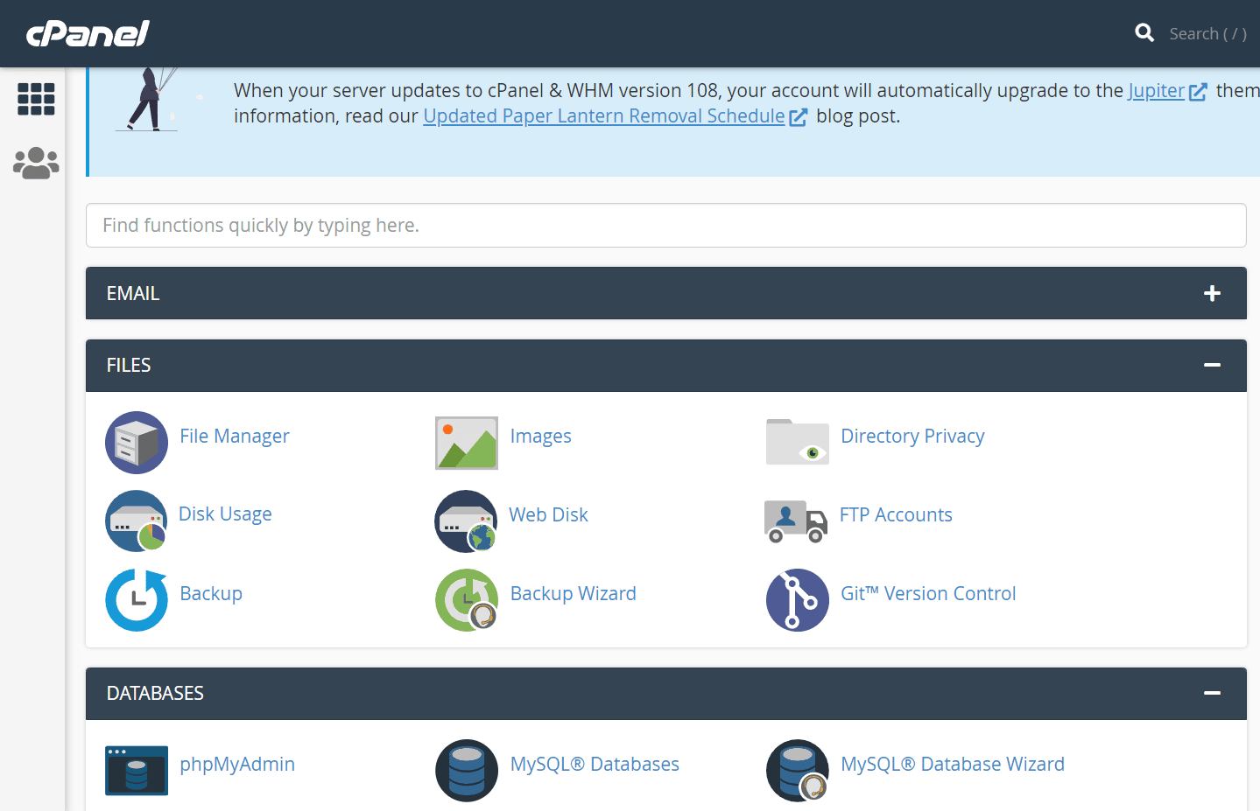Viewport: 1260px width, 811px height.
Task: Collapse the DATABASES section with minus
Action: 1212,693
